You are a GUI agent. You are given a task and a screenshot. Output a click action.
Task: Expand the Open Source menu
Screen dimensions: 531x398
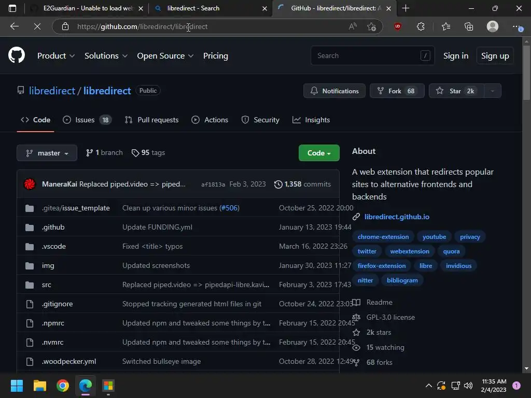coord(165,56)
